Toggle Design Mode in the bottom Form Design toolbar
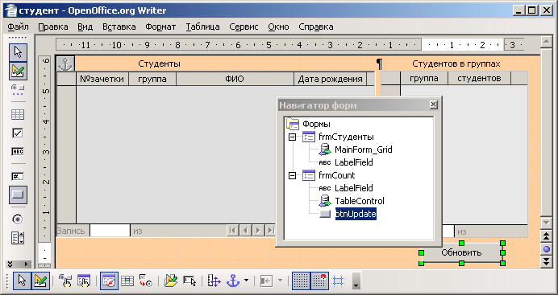The width and height of the screenshot is (558, 295). tap(40, 281)
